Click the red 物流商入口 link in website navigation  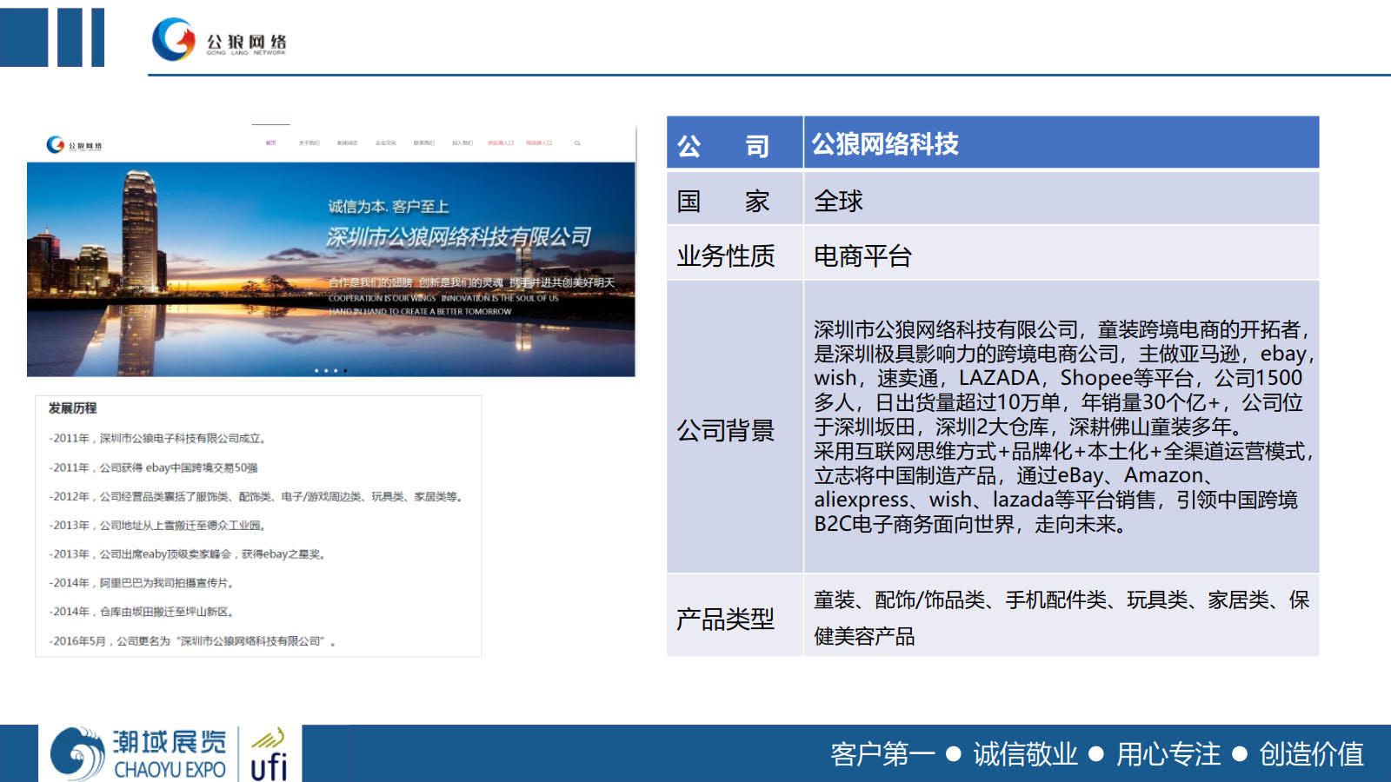pos(539,142)
